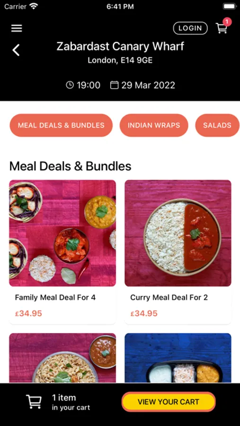The width and height of the screenshot is (240, 426).
Task: Open the blue-background meal tray card
Action: pyautogui.click(x=178, y=358)
